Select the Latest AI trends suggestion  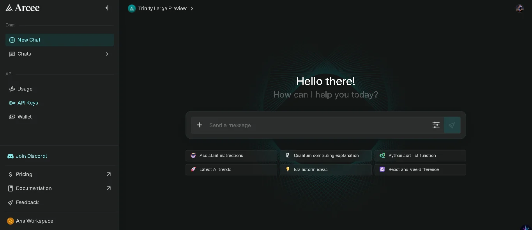232,170
